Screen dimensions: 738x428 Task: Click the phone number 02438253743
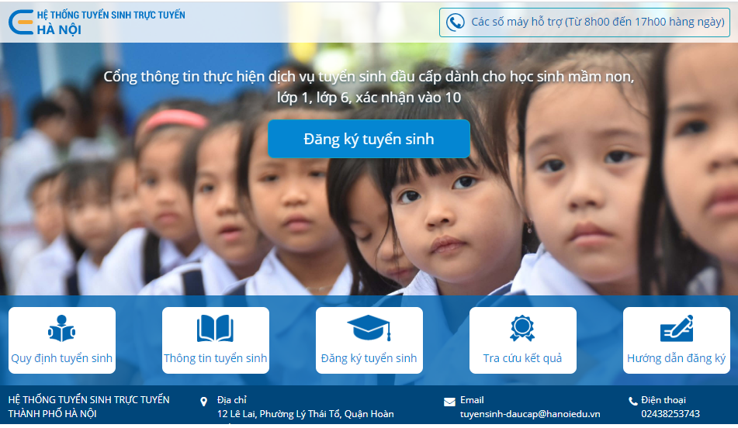point(670,414)
